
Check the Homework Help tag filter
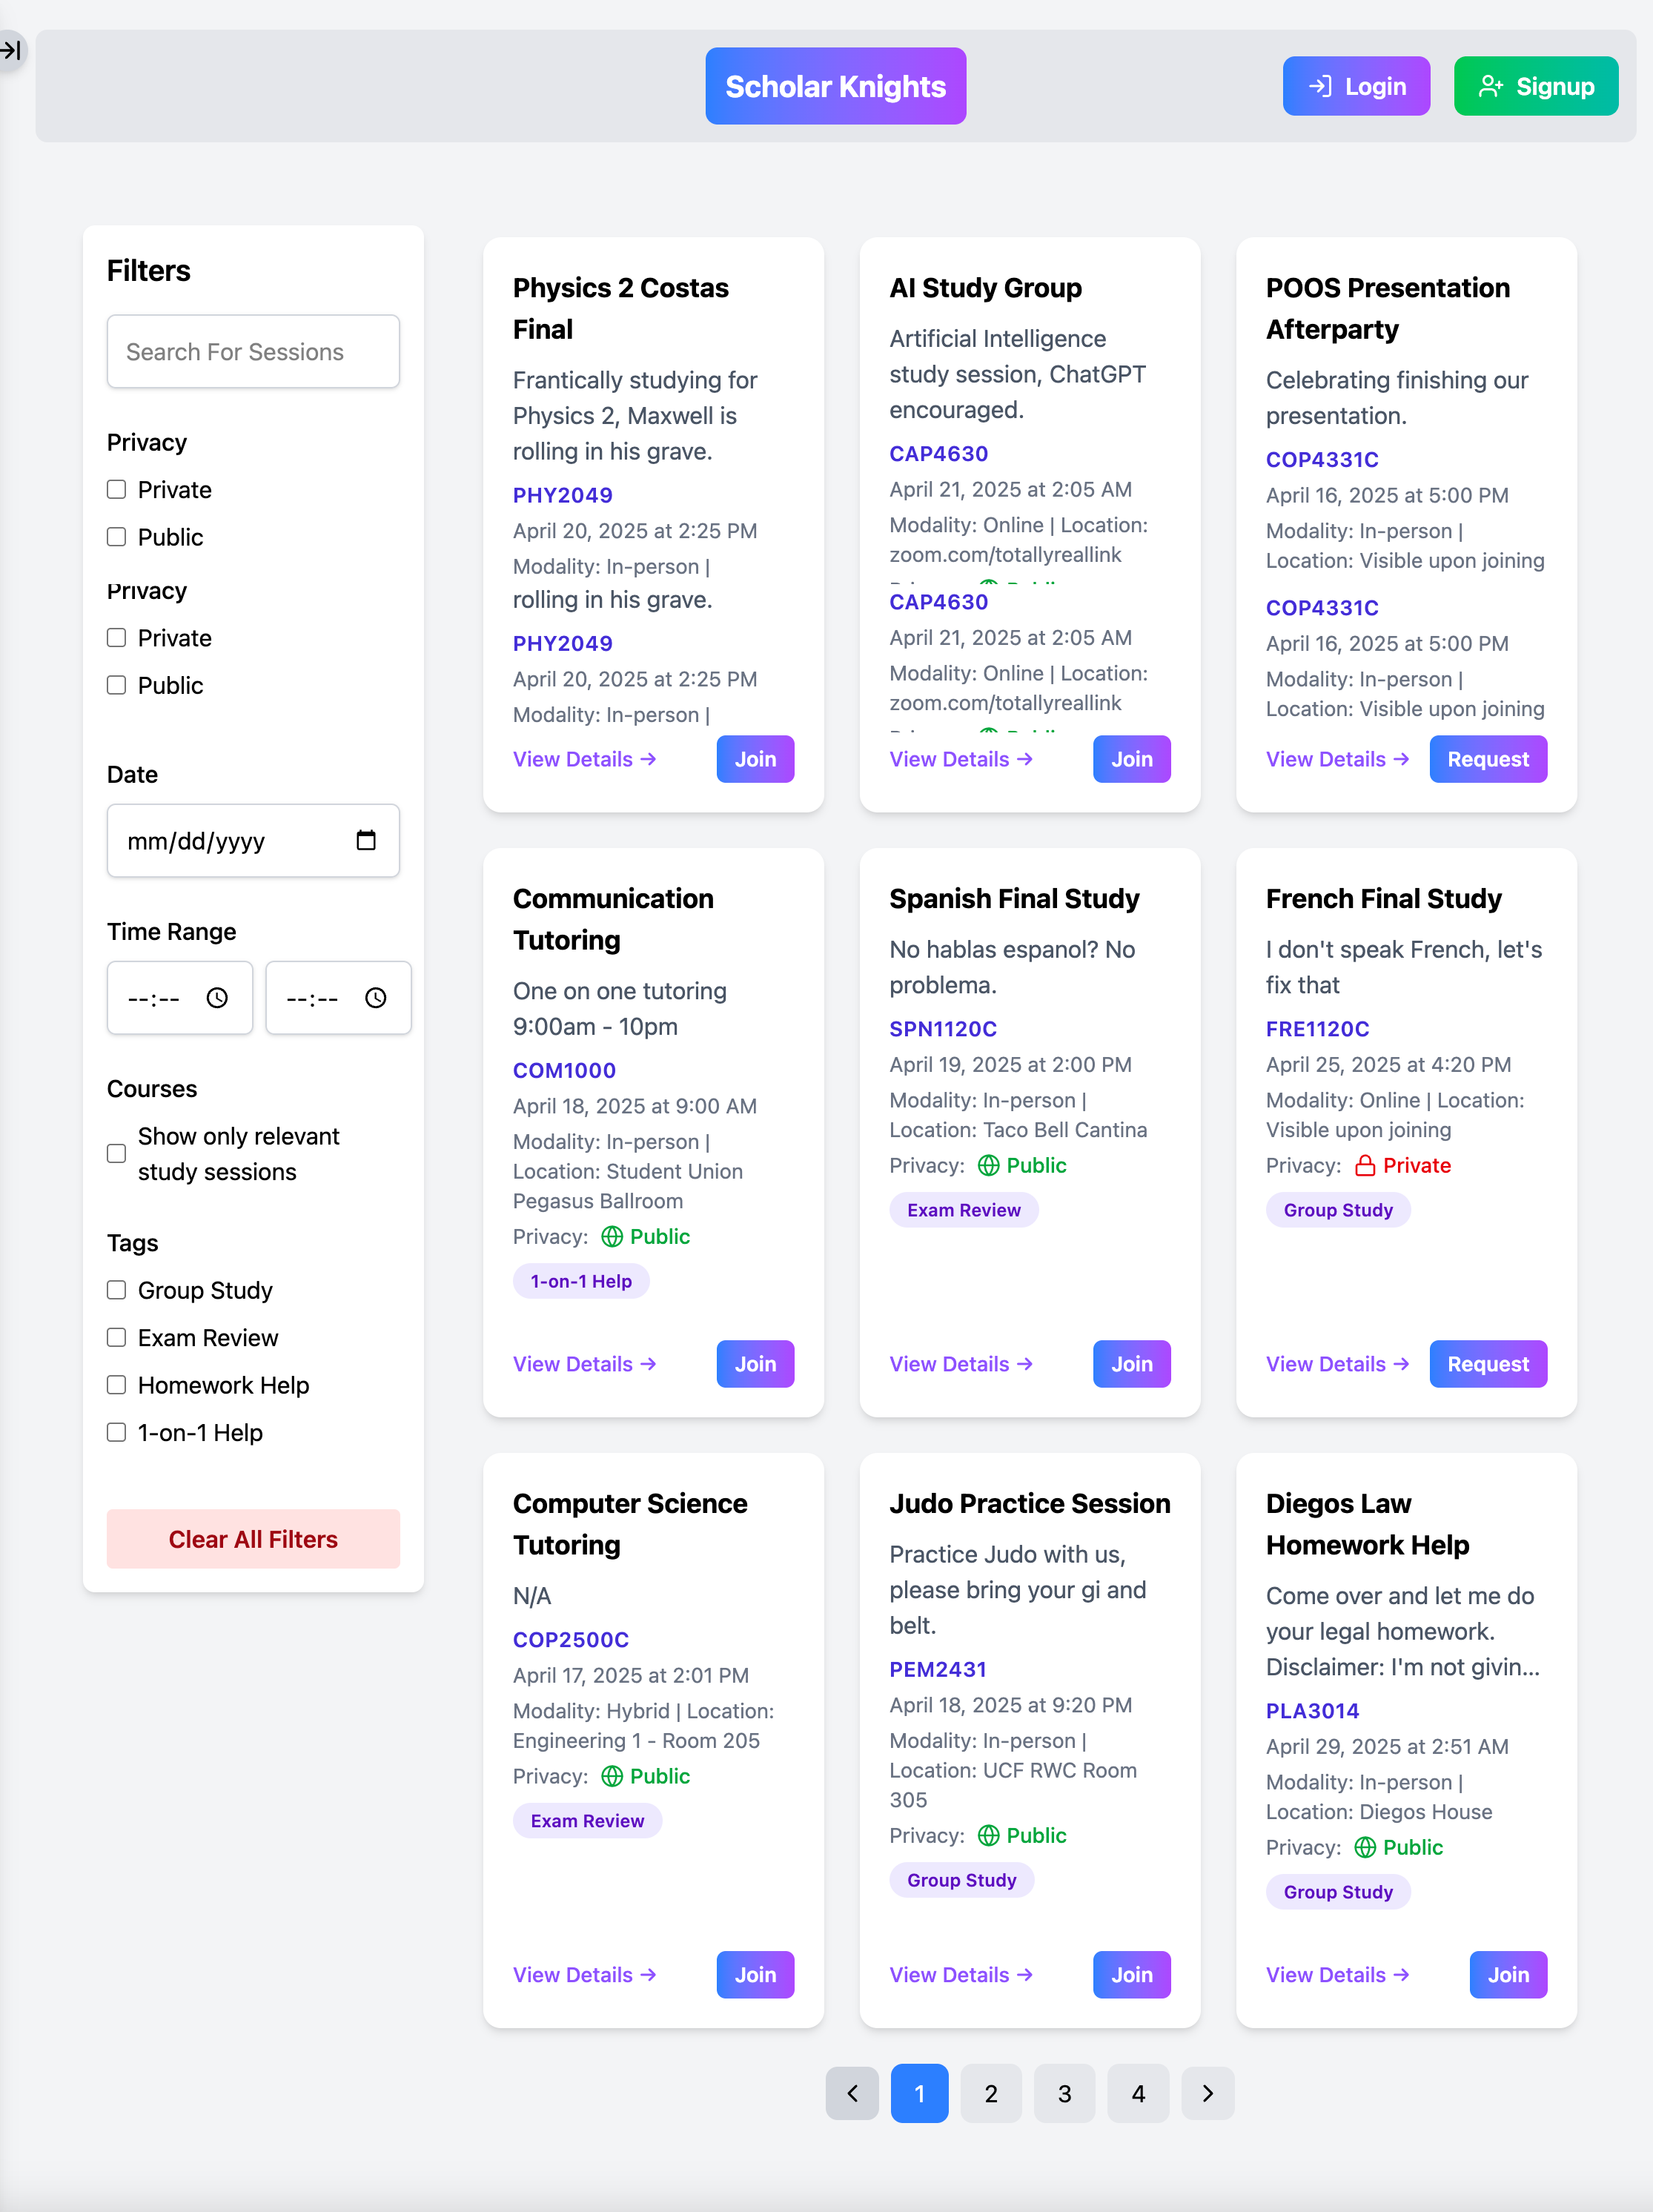point(117,1385)
